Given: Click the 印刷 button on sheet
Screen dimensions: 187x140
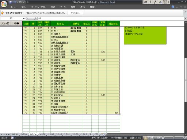Looking at the screenshot, I should 17,23.
